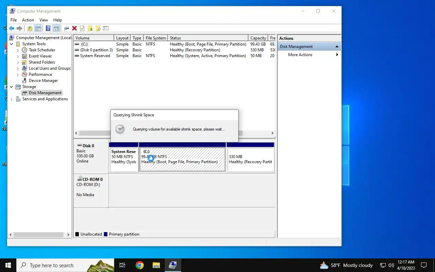Toggle Show/Hide Console Tree toolbar icon
Viewport: 435px width, 272px height.
(x=38, y=29)
